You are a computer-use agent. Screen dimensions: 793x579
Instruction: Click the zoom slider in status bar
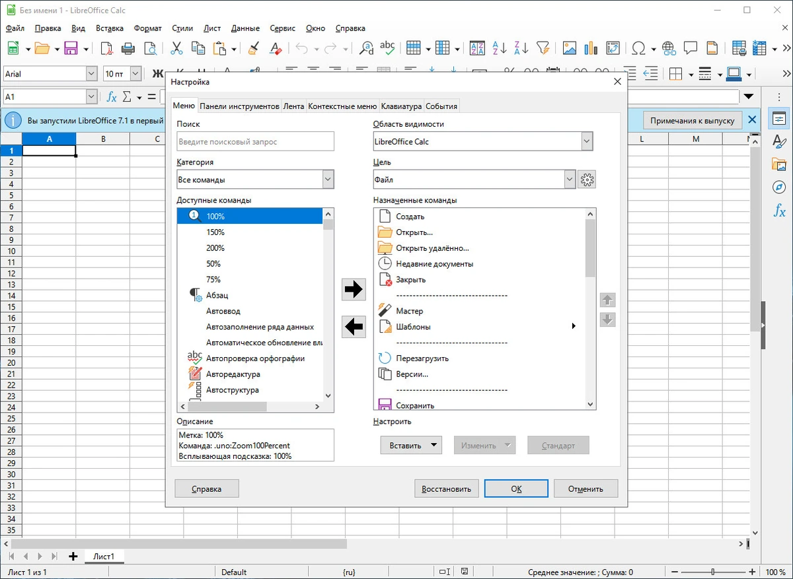(x=712, y=572)
